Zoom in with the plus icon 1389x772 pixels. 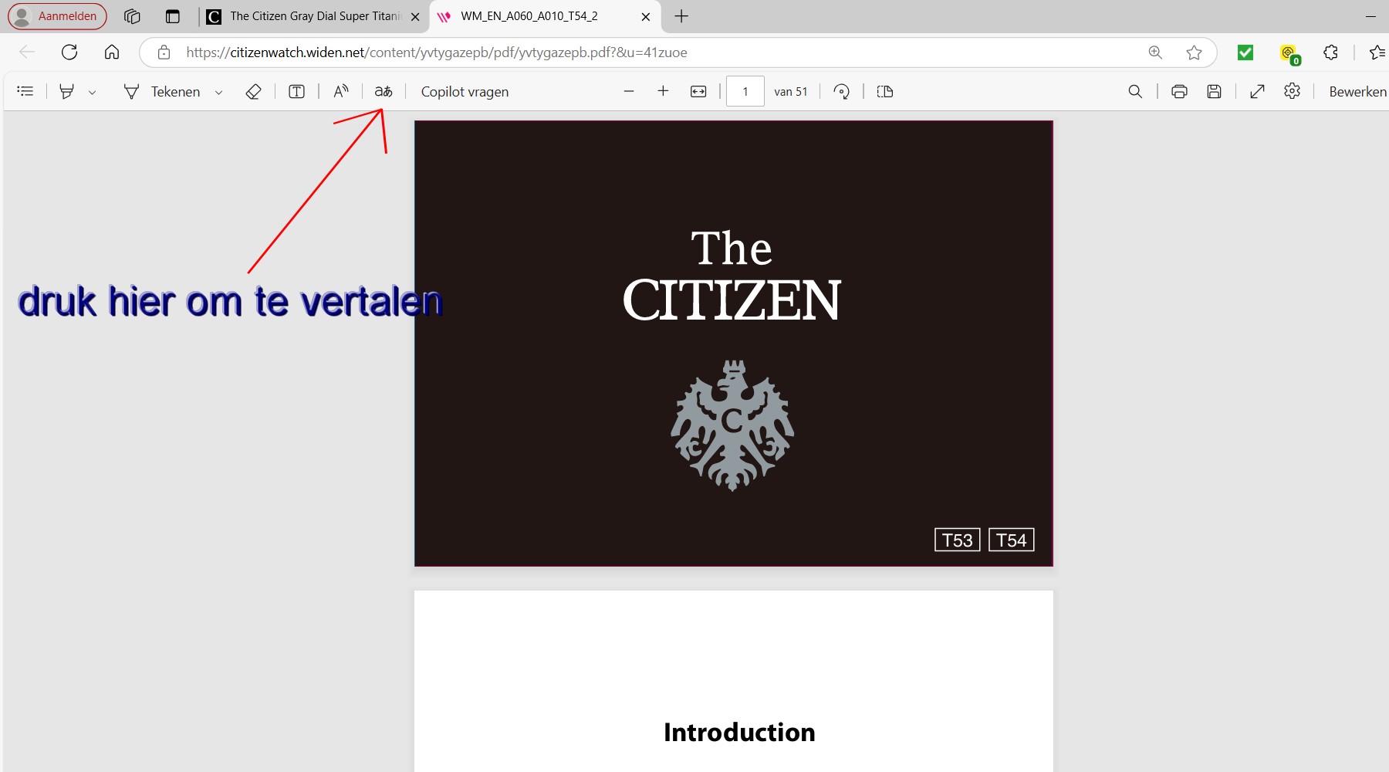pyautogui.click(x=663, y=91)
